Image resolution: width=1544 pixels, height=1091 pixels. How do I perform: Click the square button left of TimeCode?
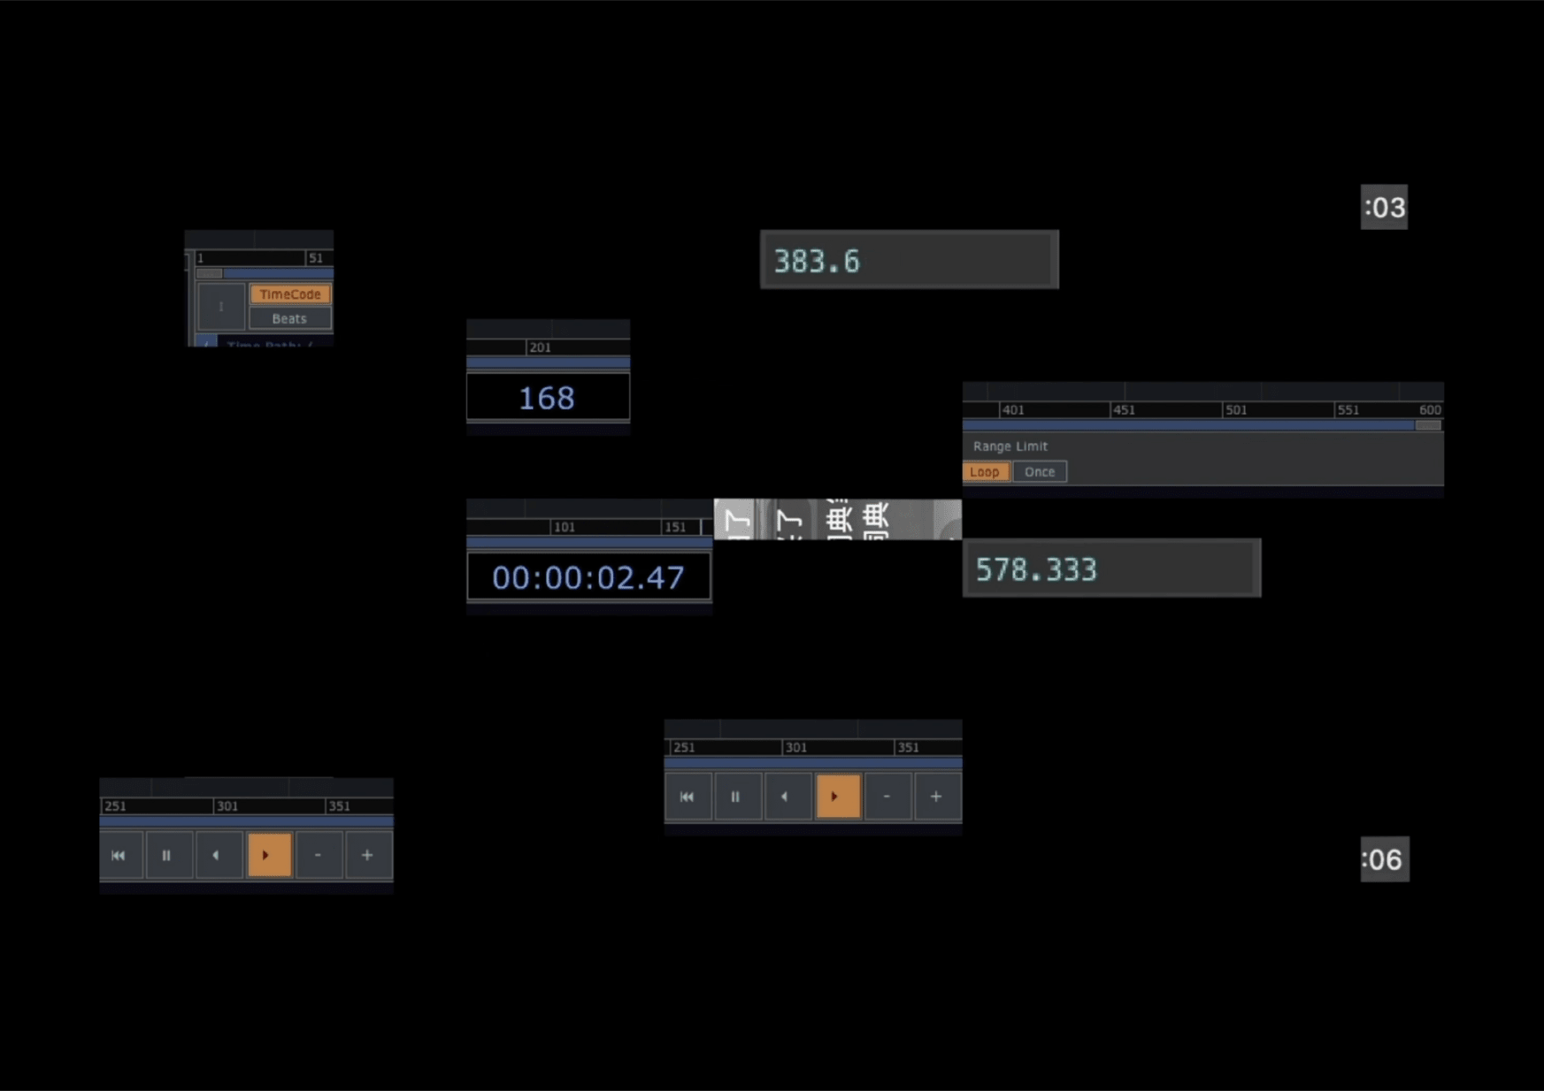[221, 307]
